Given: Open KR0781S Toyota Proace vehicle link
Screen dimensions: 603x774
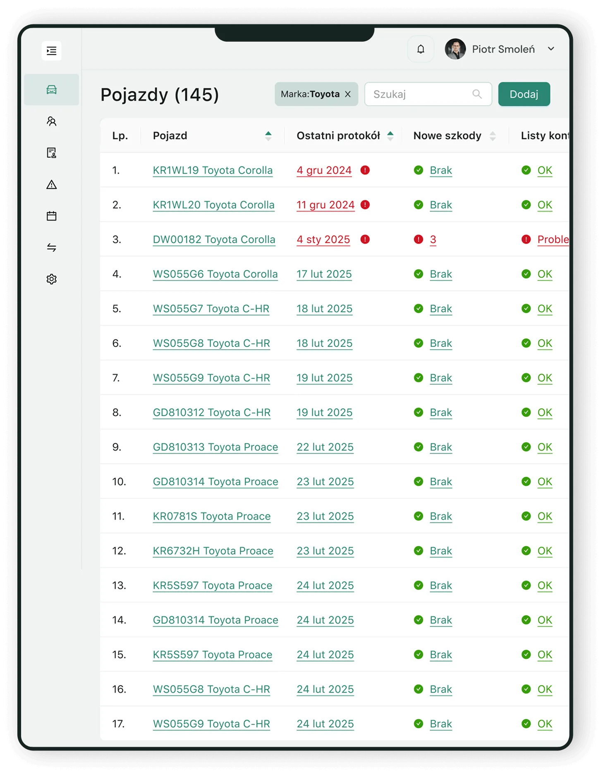Looking at the screenshot, I should pyautogui.click(x=212, y=516).
